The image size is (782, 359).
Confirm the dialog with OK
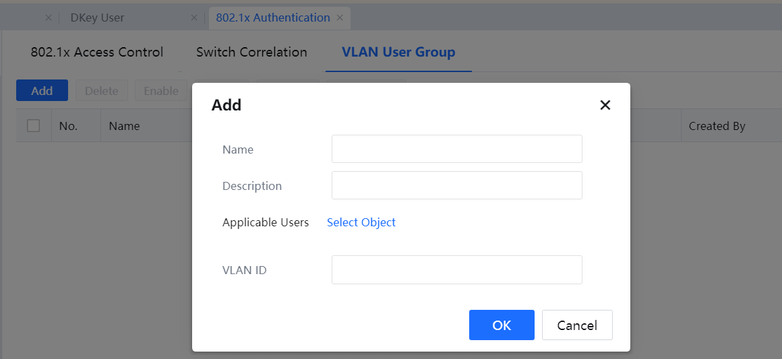point(502,325)
